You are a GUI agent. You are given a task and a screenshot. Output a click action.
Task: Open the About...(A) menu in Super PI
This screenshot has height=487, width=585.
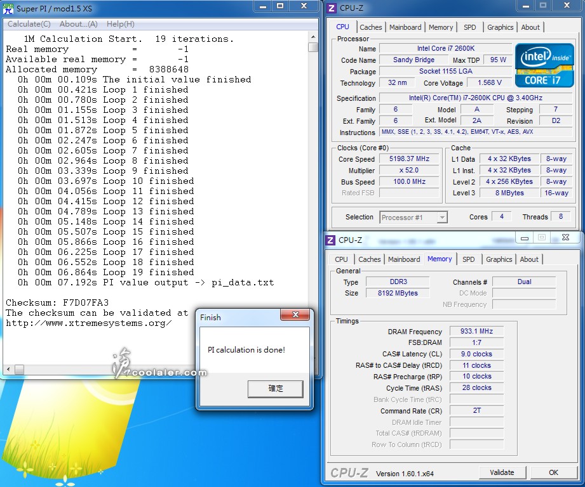pyautogui.click(x=79, y=24)
